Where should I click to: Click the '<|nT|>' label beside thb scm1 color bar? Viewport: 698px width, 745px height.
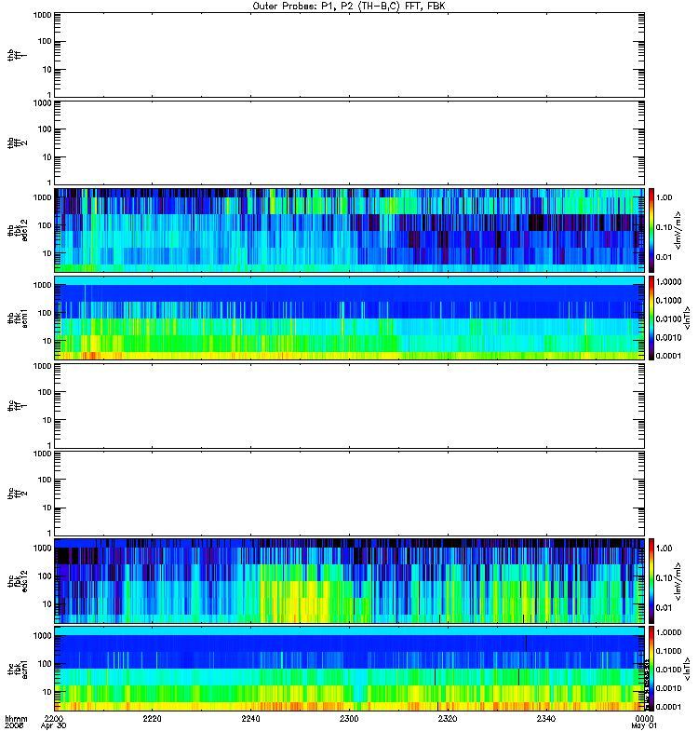(x=686, y=318)
